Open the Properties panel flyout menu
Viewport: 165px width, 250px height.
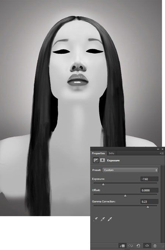(162, 153)
